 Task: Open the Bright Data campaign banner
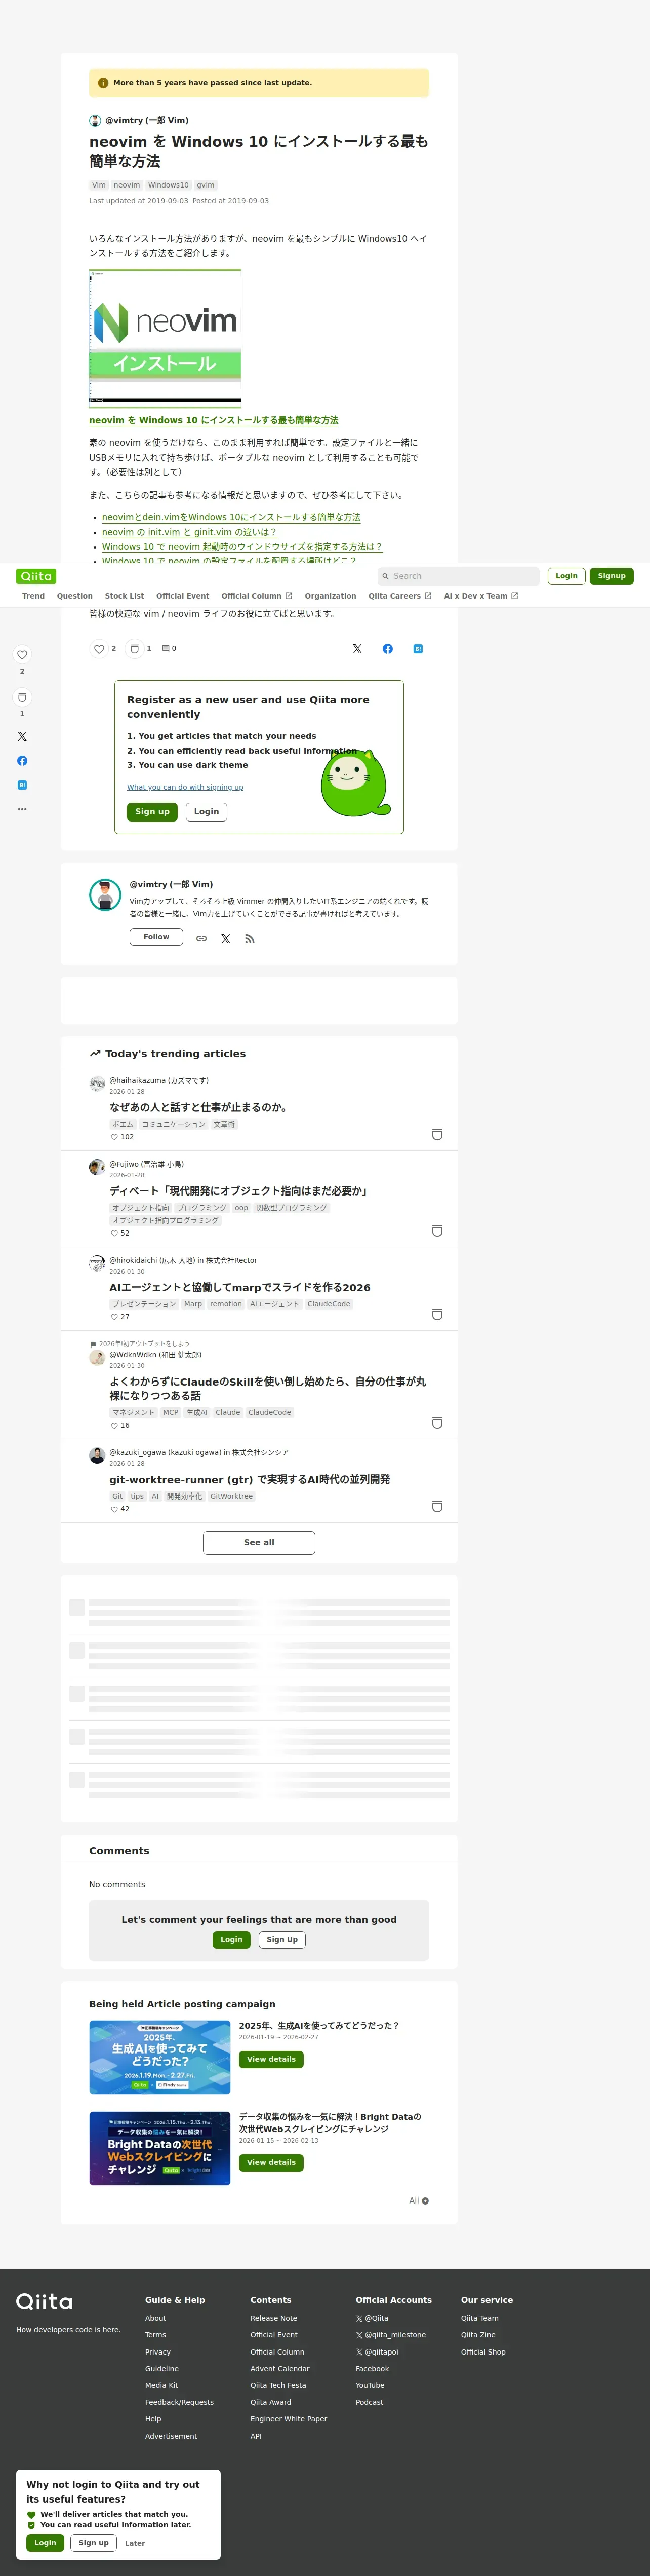coord(160,2148)
